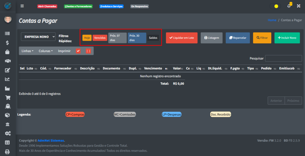Screen dimensions: 305x156
Task: Click the fullscreen expand icon
Action: (x=298, y=6)
